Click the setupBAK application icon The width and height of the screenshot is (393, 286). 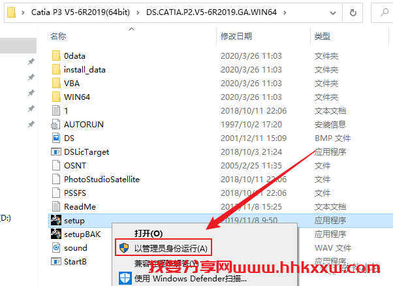[56, 234]
